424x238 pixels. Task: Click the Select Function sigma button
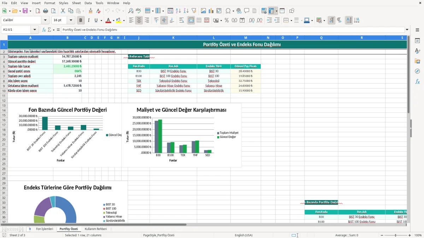coord(49,30)
